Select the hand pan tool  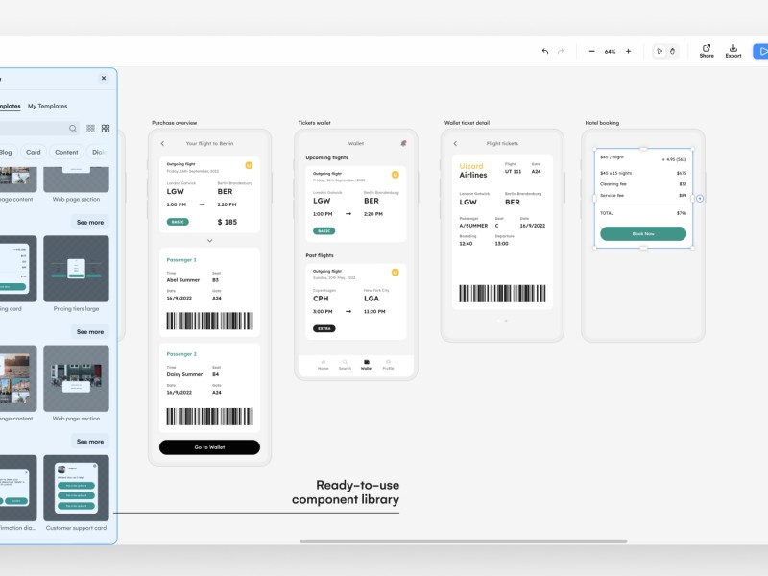[673, 51]
